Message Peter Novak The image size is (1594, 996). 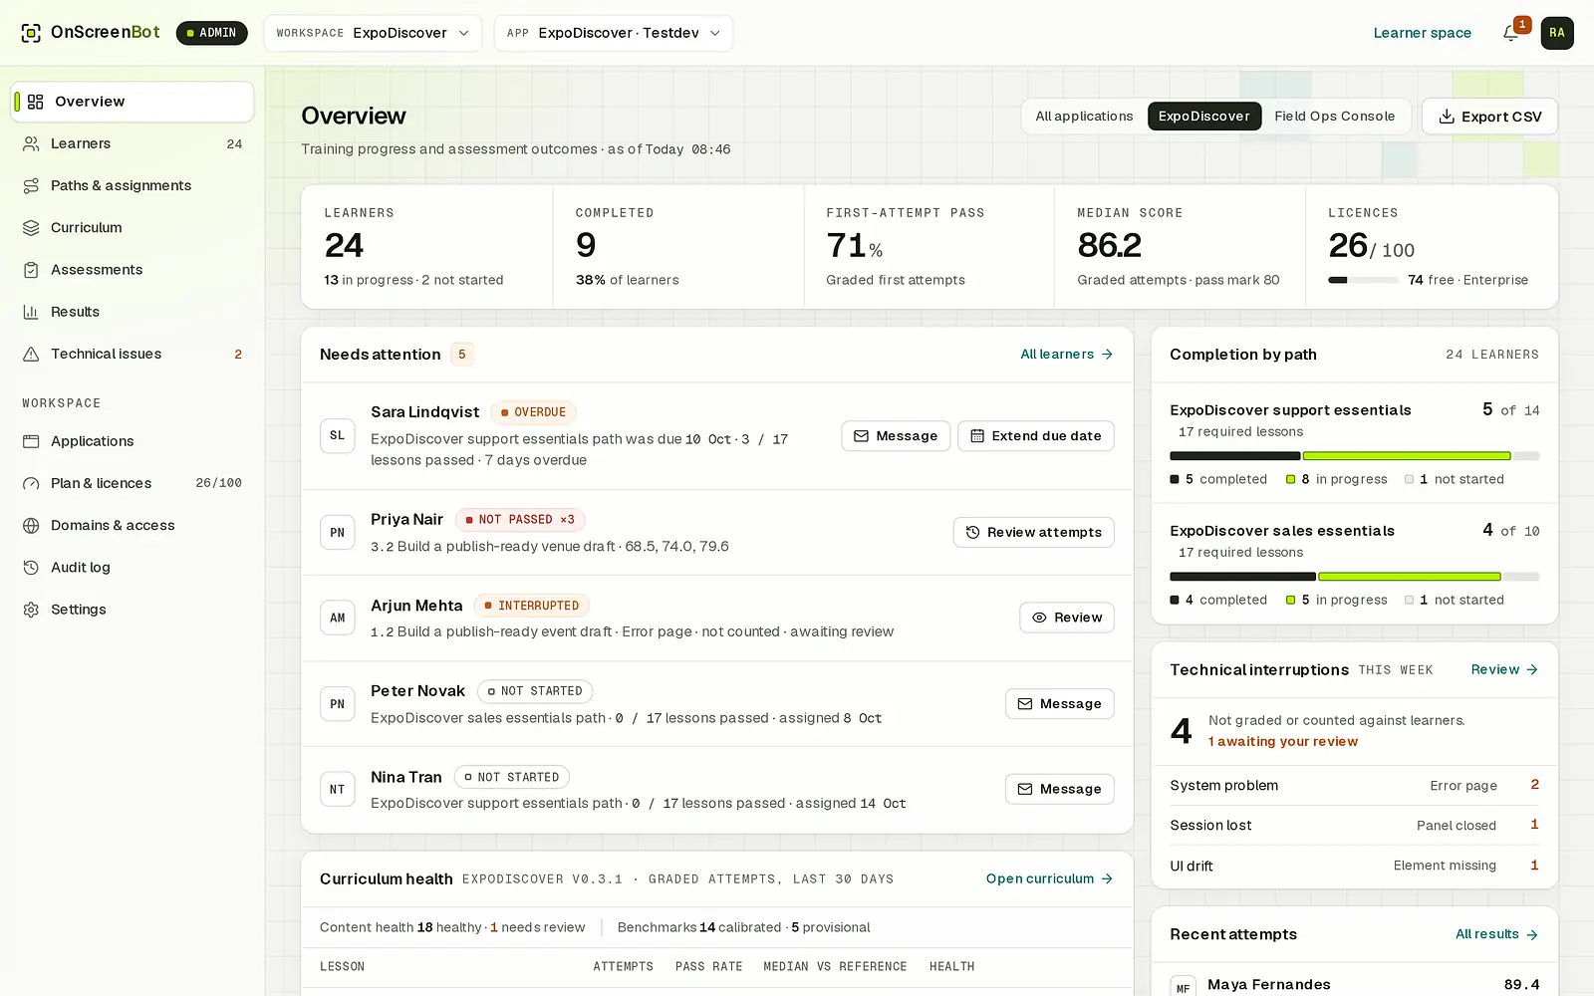click(1060, 704)
